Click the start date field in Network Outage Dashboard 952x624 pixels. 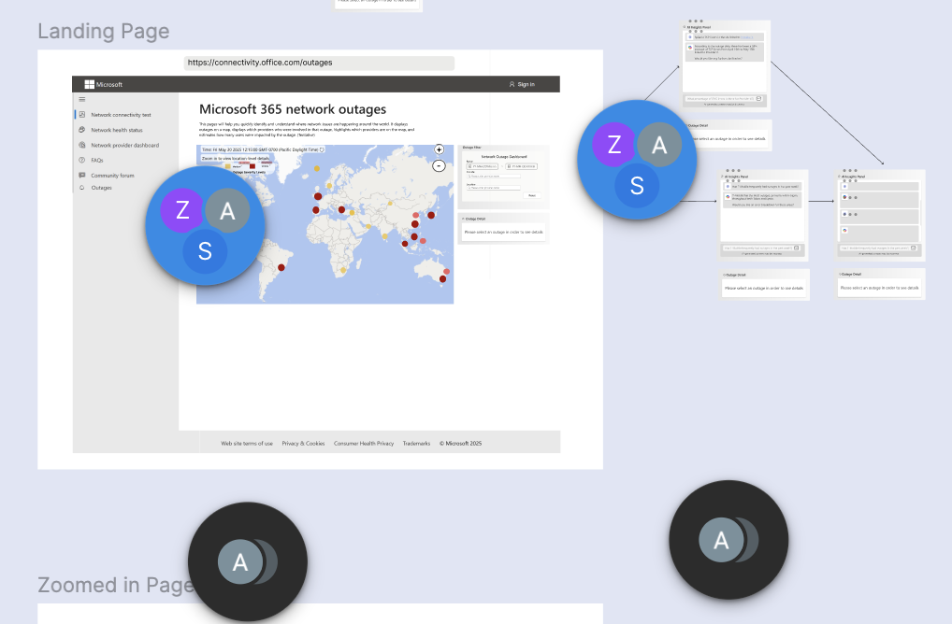click(482, 166)
